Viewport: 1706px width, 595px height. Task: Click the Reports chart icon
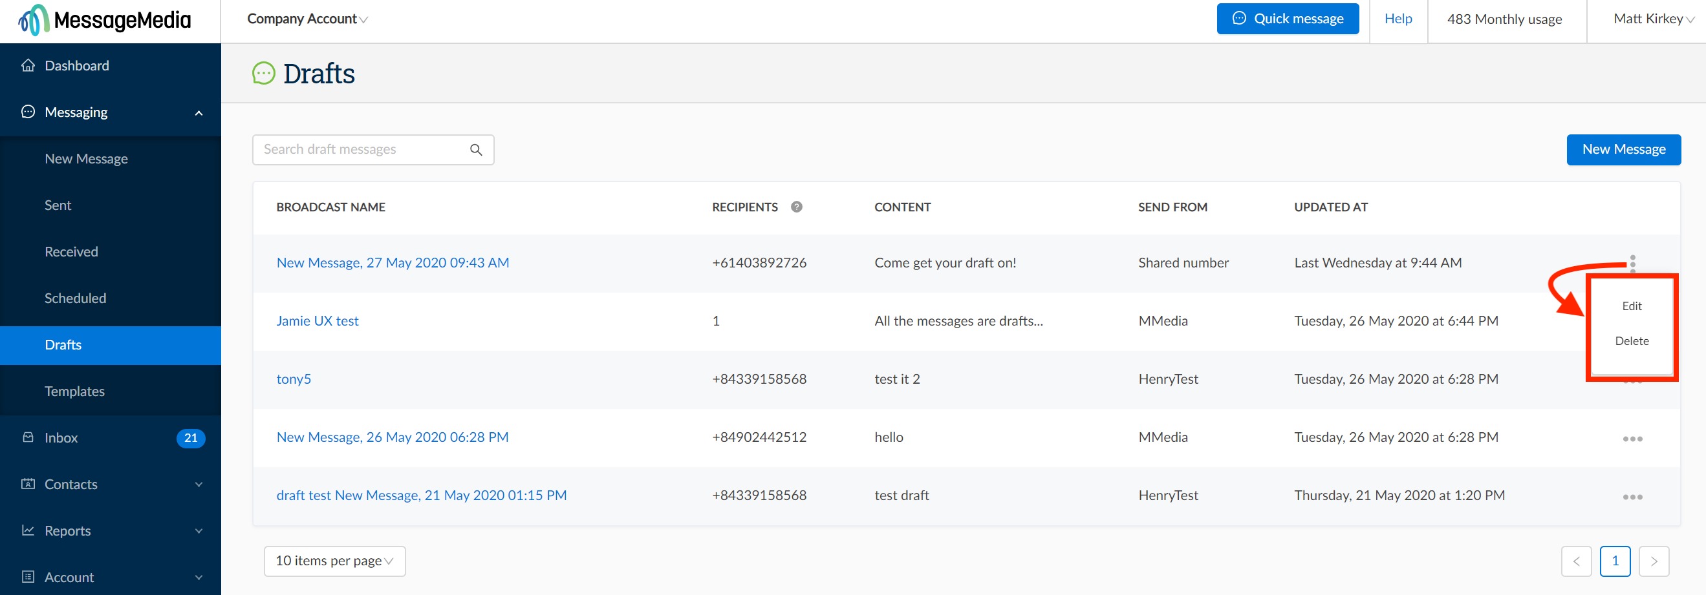tap(28, 530)
